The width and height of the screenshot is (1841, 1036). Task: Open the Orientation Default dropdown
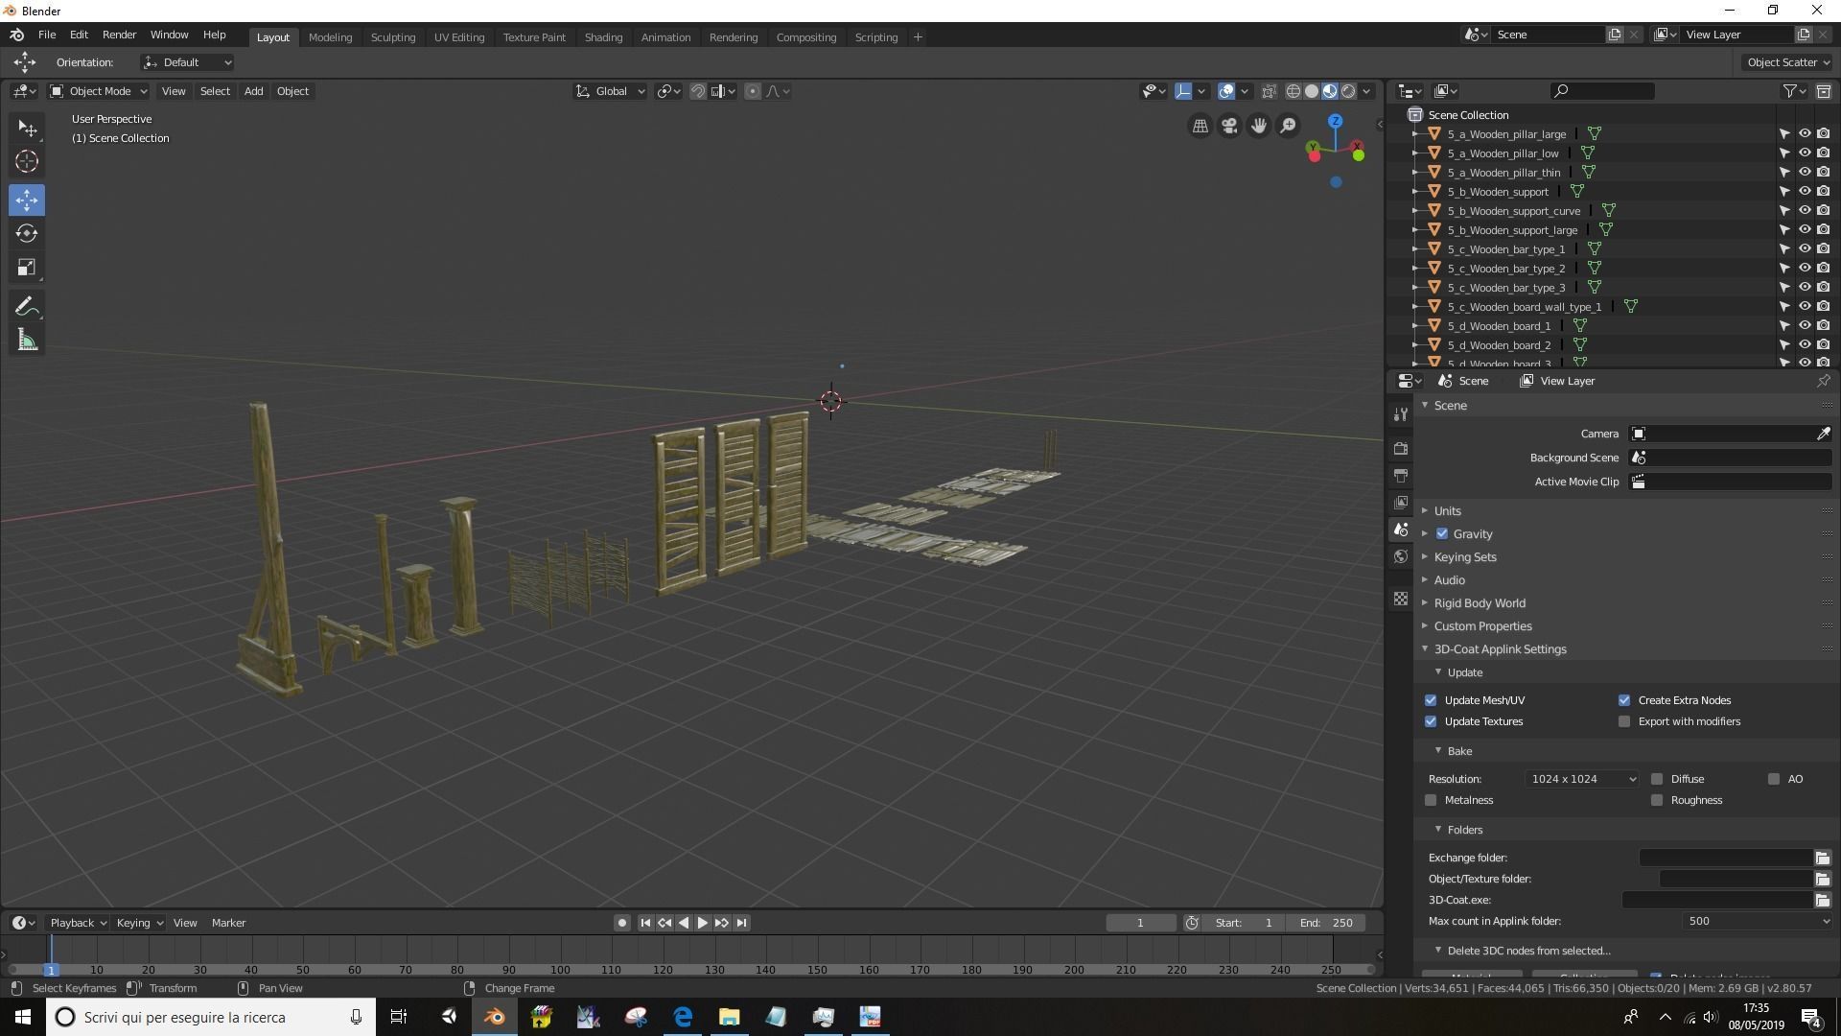click(187, 62)
